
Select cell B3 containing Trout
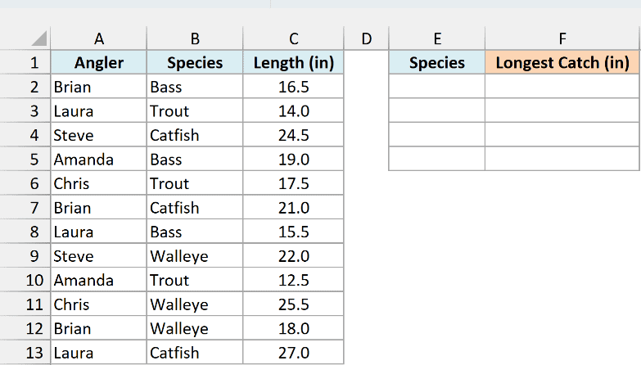pos(195,110)
